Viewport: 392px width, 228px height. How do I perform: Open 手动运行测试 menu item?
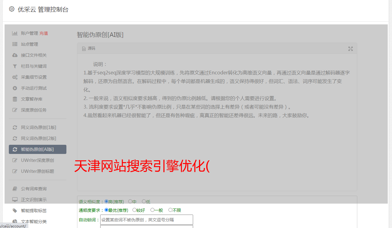[x=34, y=88]
